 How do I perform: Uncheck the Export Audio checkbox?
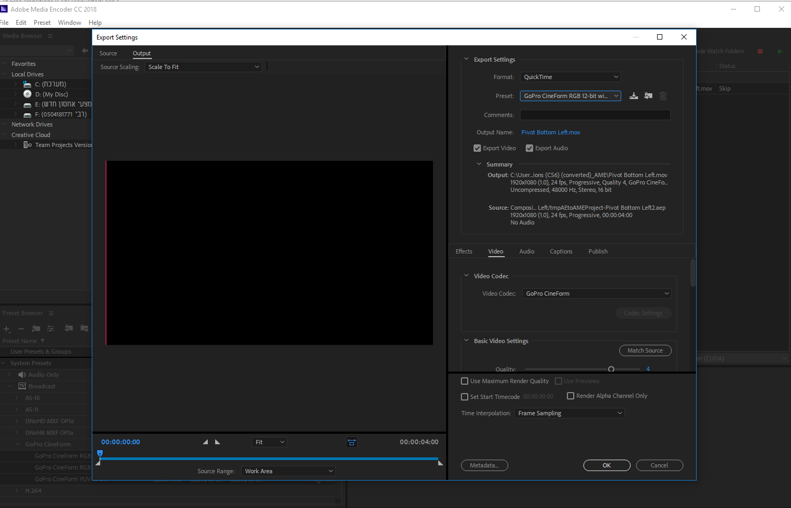click(529, 148)
